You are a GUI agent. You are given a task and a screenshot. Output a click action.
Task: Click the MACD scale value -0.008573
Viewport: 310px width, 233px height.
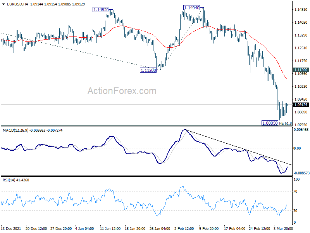301,173
